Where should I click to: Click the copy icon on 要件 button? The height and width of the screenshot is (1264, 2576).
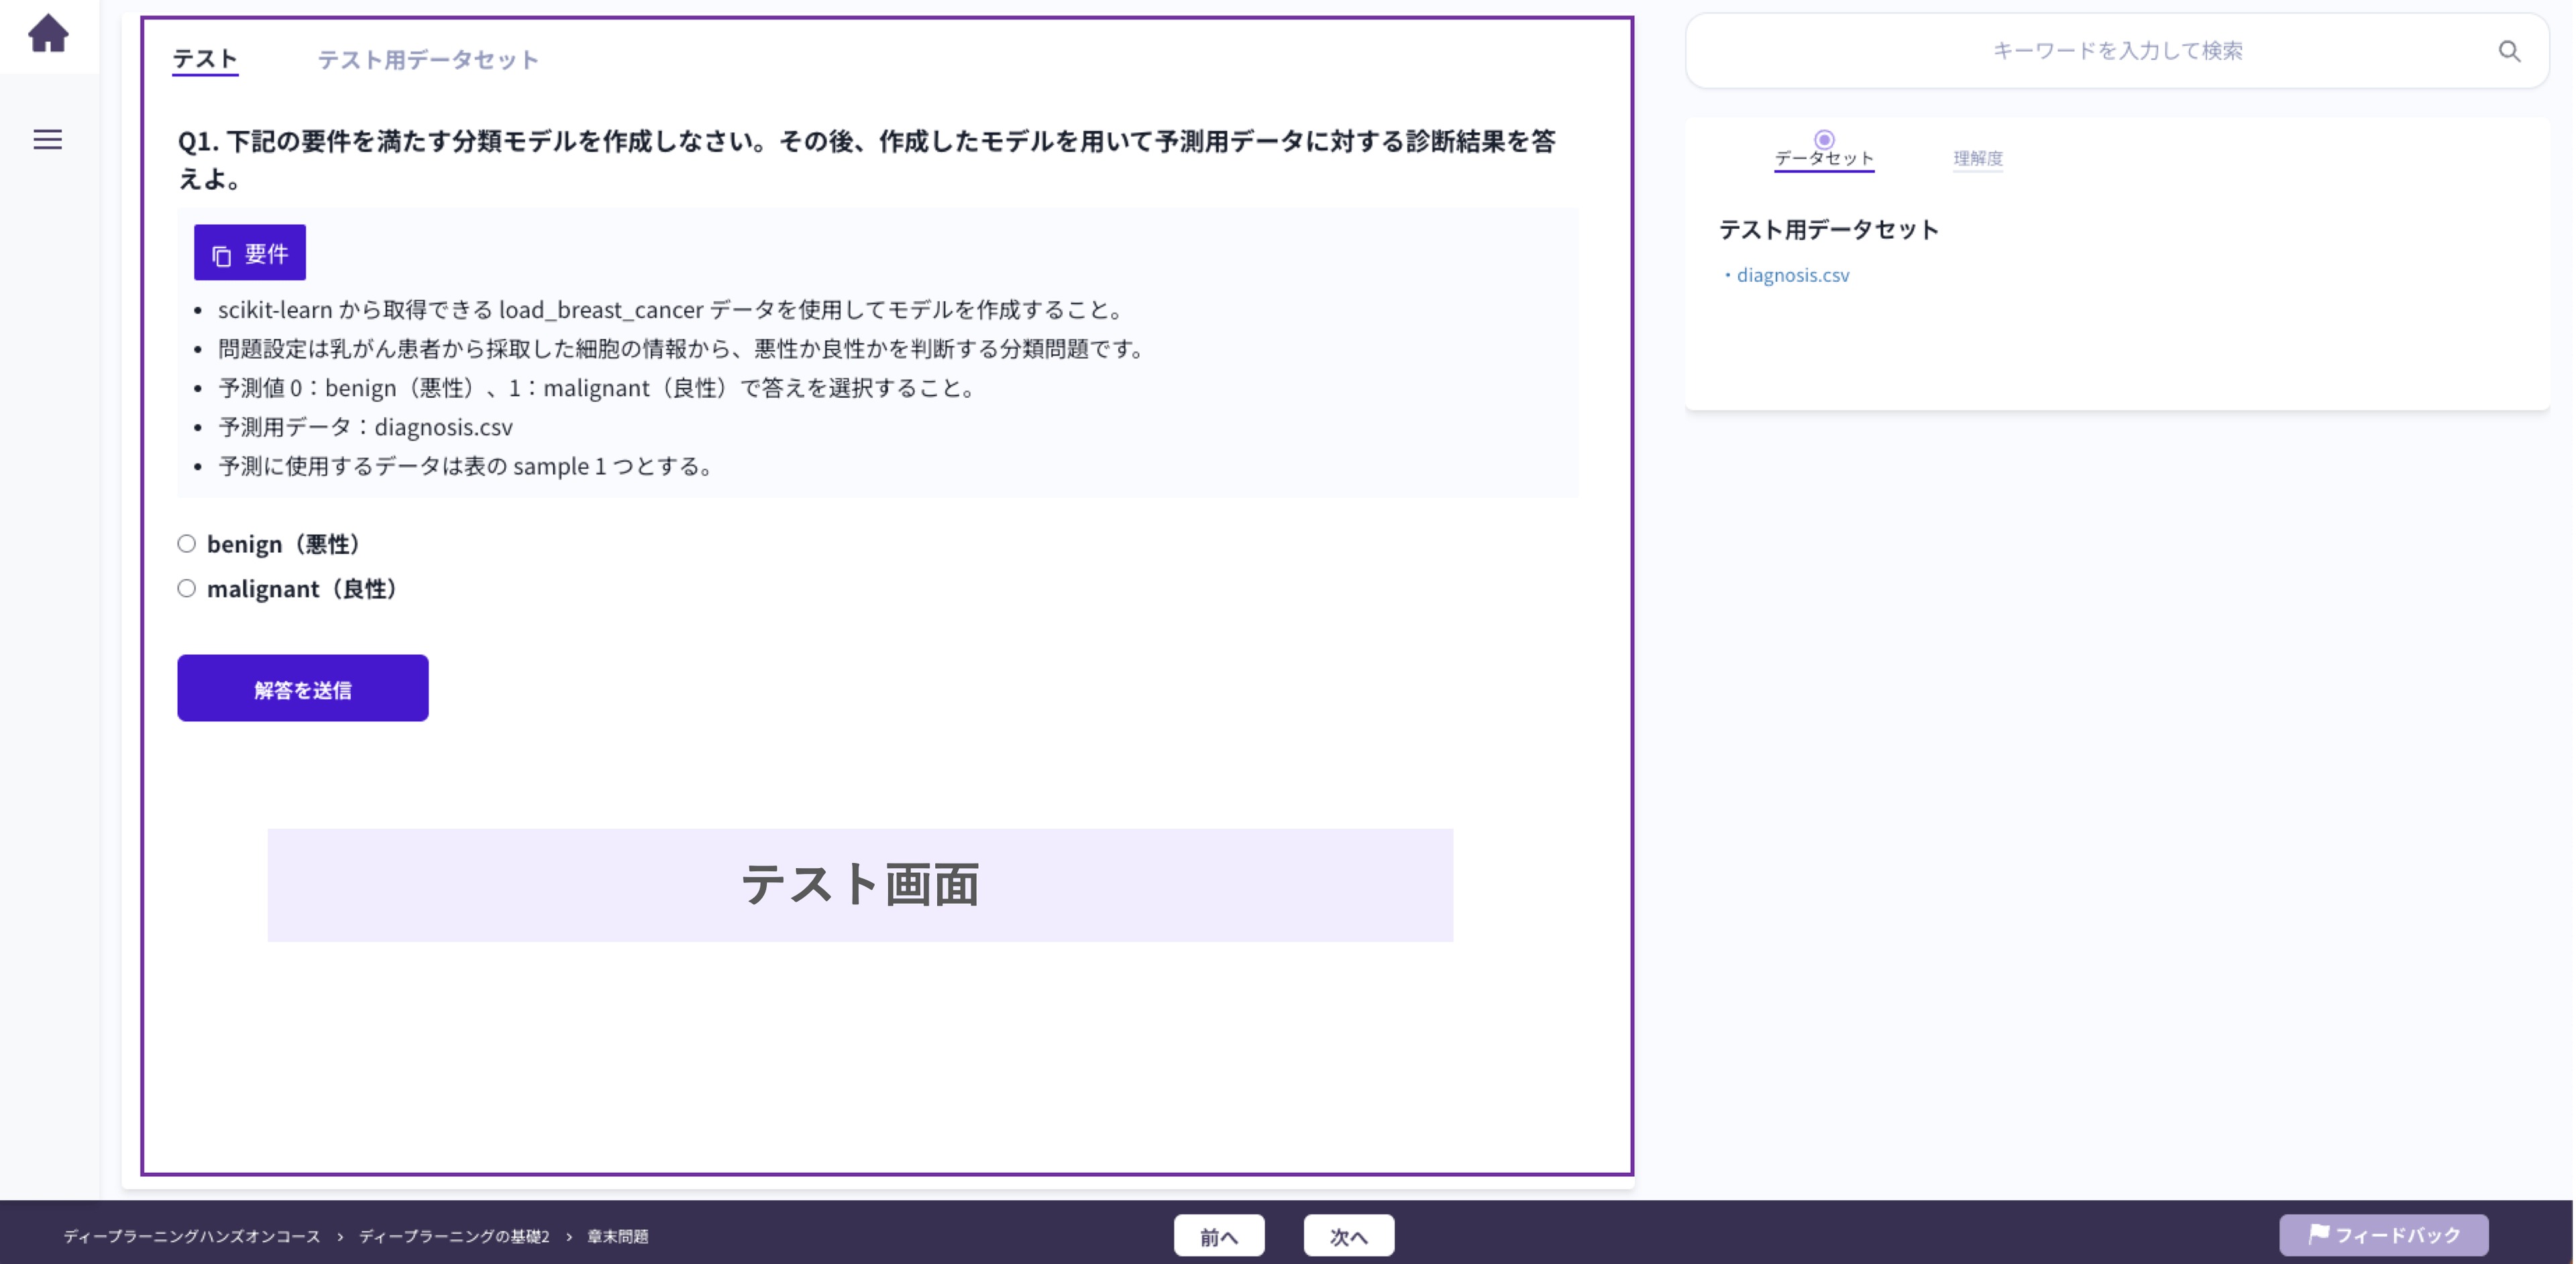point(222,255)
